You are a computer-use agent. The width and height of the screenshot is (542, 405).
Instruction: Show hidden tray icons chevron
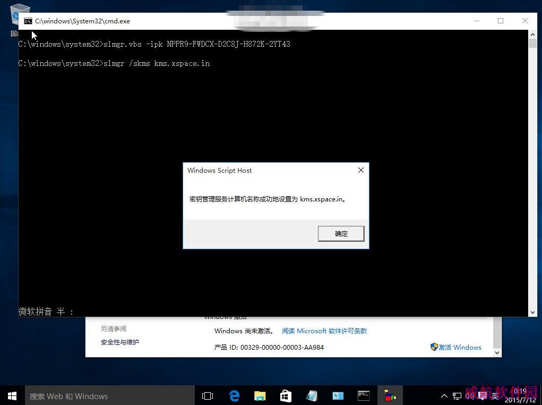pos(444,396)
